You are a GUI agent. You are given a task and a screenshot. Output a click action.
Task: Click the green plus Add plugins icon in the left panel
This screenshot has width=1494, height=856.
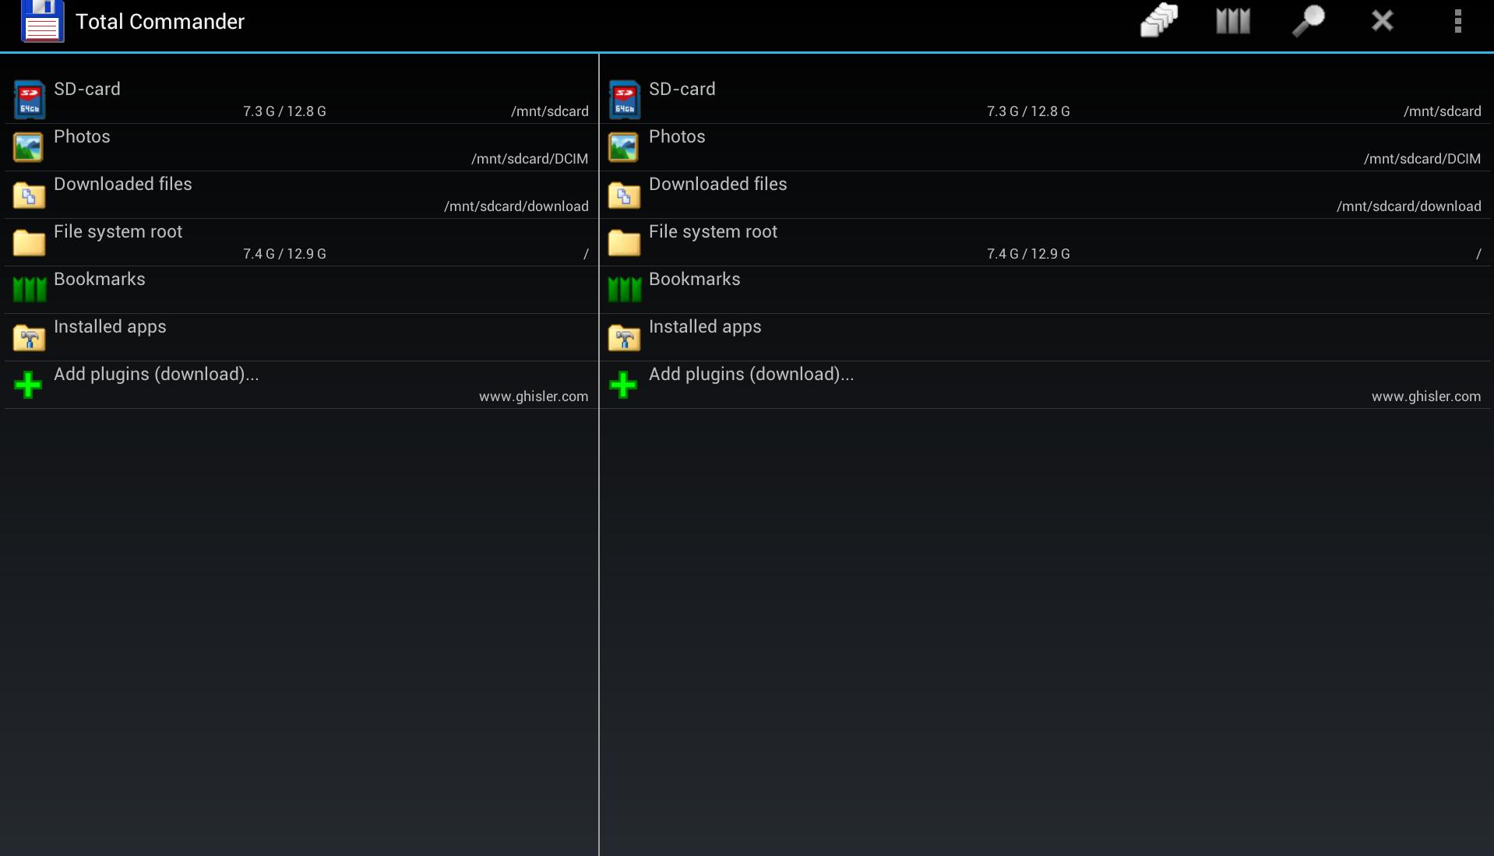click(28, 385)
